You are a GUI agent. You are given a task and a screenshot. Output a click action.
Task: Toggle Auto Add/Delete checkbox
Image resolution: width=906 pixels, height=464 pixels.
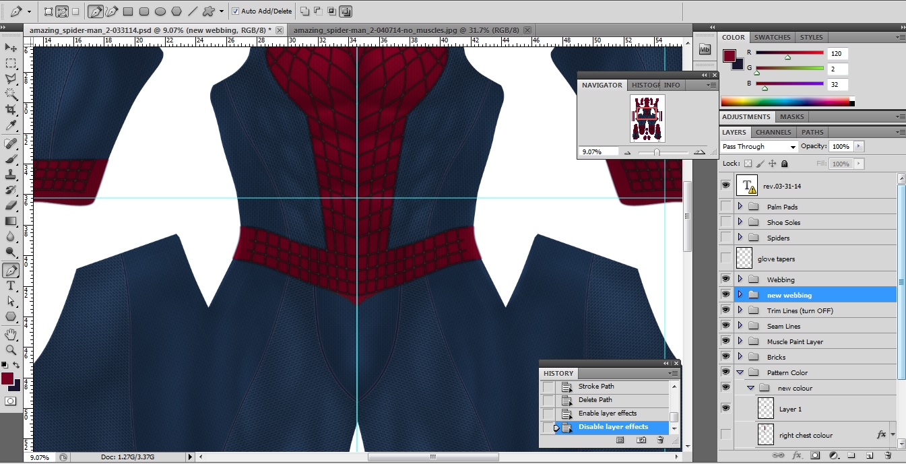pos(234,11)
